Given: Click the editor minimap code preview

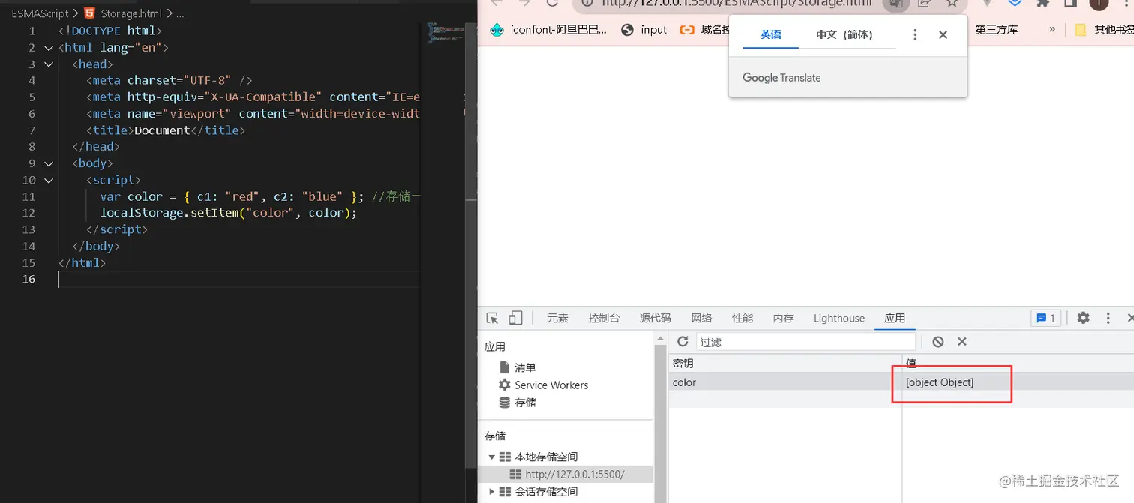Looking at the screenshot, I should 446,33.
